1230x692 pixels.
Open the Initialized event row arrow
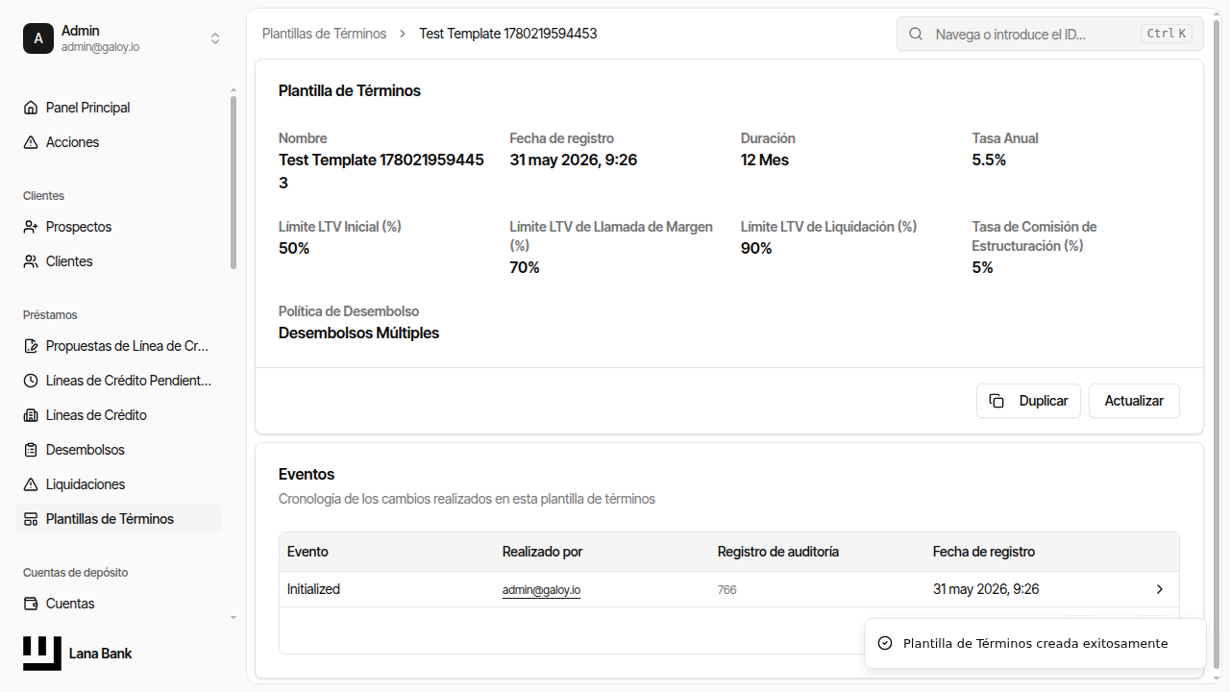[1160, 589]
